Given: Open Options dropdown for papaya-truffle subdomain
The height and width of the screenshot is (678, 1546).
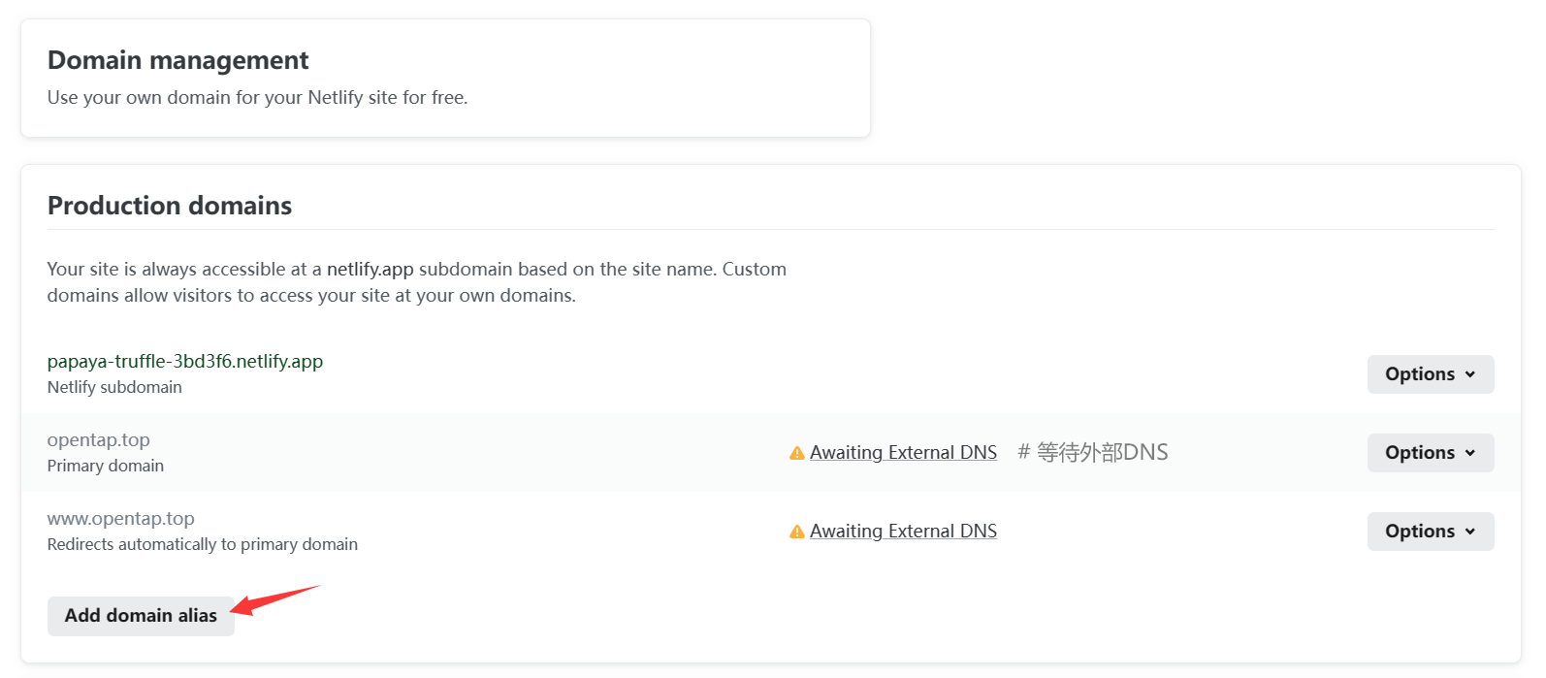Looking at the screenshot, I should [x=1431, y=374].
